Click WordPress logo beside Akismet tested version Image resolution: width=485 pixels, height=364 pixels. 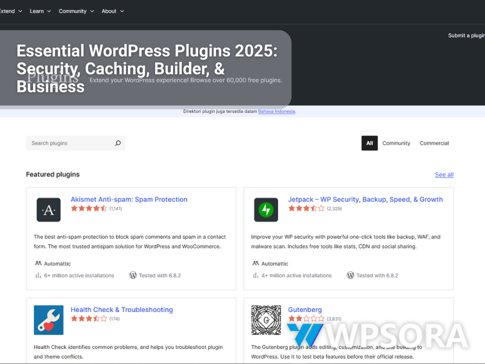[133, 275]
